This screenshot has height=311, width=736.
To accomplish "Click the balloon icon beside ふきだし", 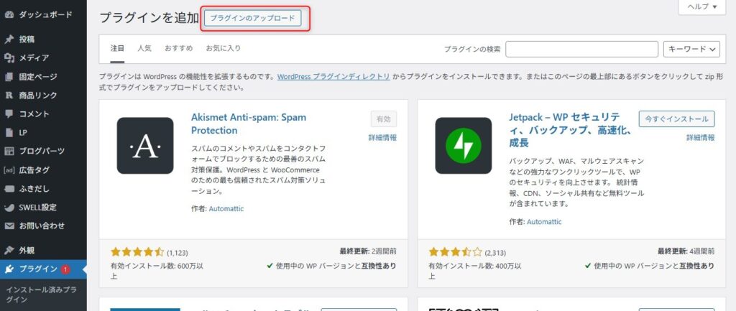I will click(x=9, y=189).
